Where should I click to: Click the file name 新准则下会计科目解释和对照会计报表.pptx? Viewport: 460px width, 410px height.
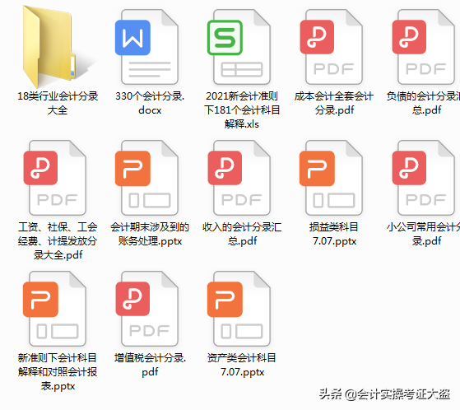click(58, 372)
